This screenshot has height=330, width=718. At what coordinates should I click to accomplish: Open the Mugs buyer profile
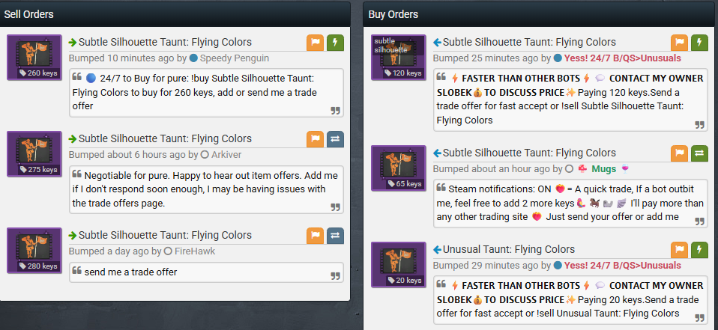603,168
